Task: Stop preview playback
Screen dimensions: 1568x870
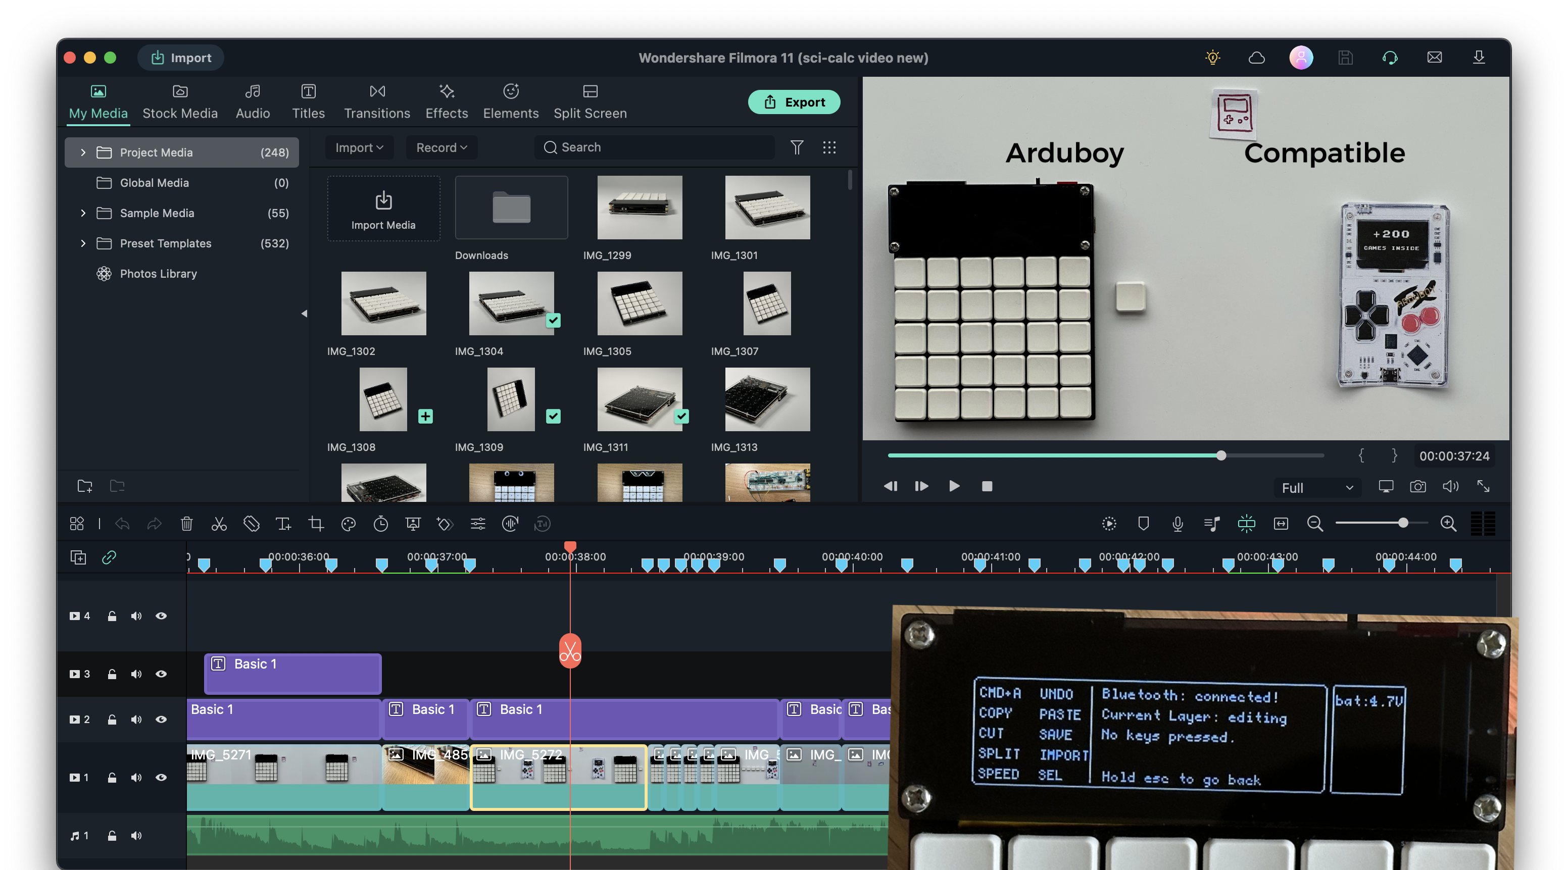Action: tap(987, 486)
